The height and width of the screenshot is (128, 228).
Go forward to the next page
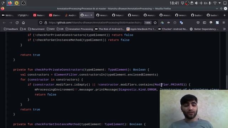11,23
